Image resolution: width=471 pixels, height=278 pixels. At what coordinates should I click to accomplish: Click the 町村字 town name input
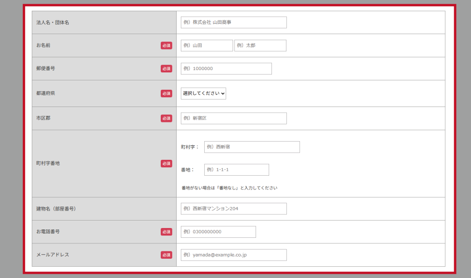(252, 147)
